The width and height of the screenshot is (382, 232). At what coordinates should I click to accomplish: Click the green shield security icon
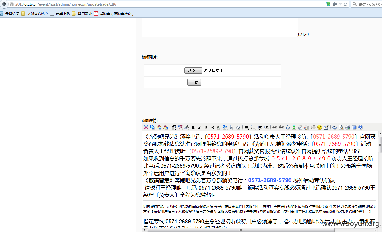pyautogui.click(x=328, y=4)
